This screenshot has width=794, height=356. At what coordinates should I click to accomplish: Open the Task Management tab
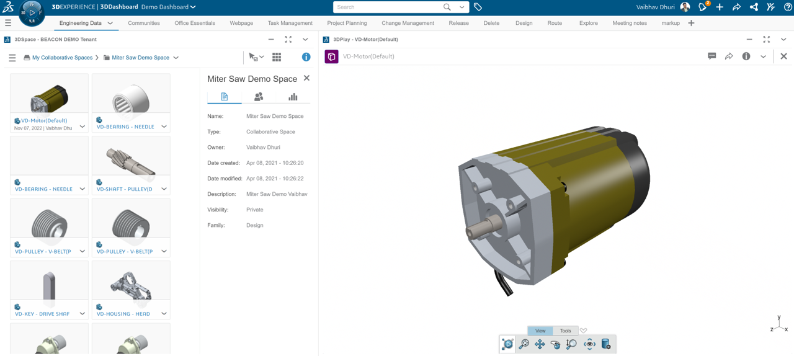tap(290, 23)
